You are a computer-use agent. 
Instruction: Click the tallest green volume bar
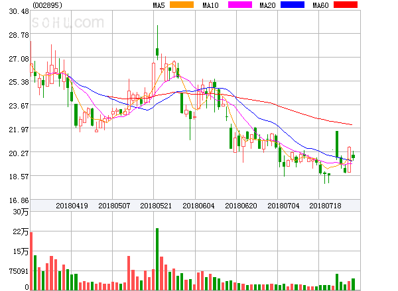point(157,259)
